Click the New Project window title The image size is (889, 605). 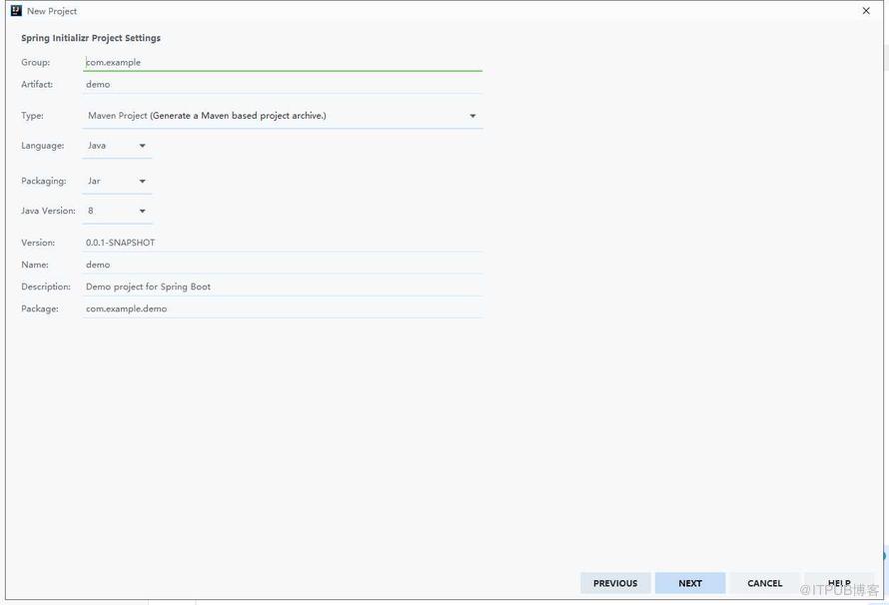coord(52,11)
